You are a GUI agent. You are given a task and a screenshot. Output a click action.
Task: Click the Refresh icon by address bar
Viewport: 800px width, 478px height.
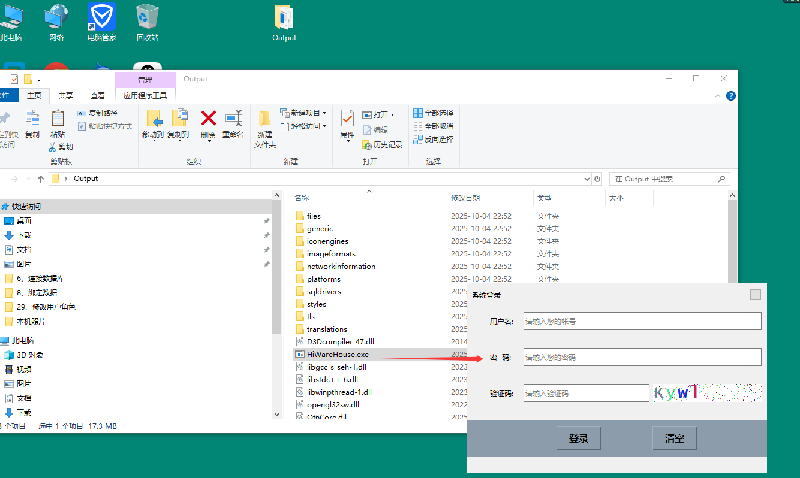(597, 179)
